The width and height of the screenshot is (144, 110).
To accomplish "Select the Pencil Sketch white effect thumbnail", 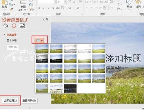I will point(84,49).
